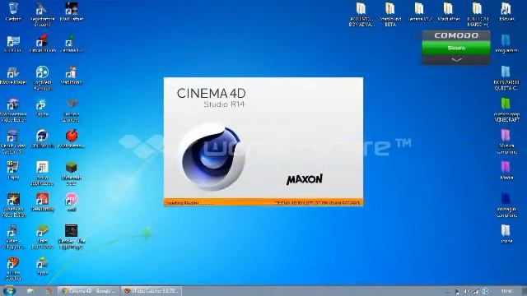Click the volume icon in system tray
This screenshot has width=527, height=296.
[x=467, y=291]
